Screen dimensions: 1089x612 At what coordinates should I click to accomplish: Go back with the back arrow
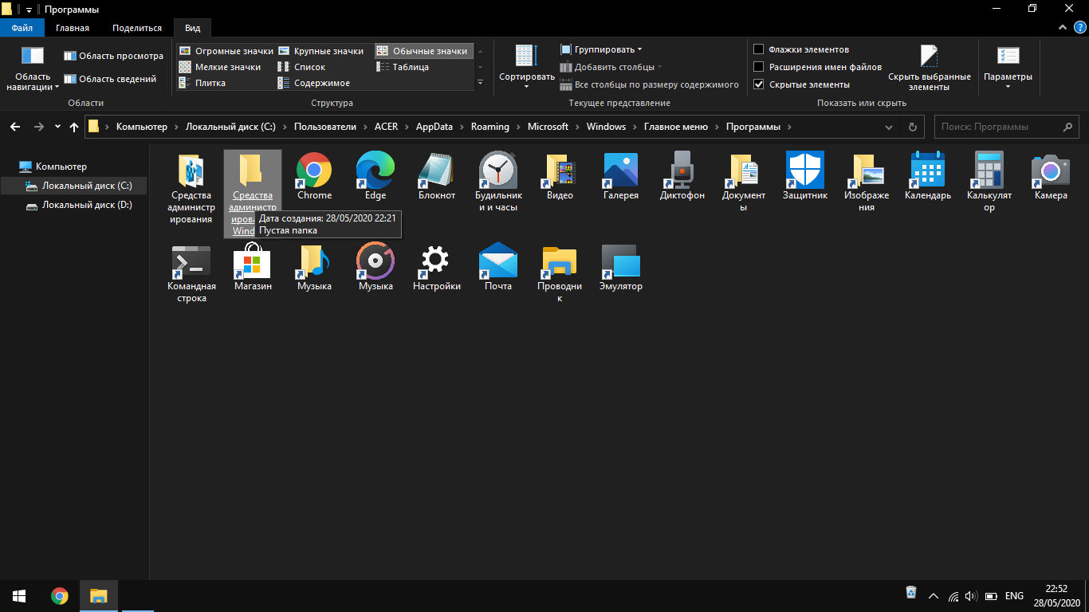[x=15, y=127]
